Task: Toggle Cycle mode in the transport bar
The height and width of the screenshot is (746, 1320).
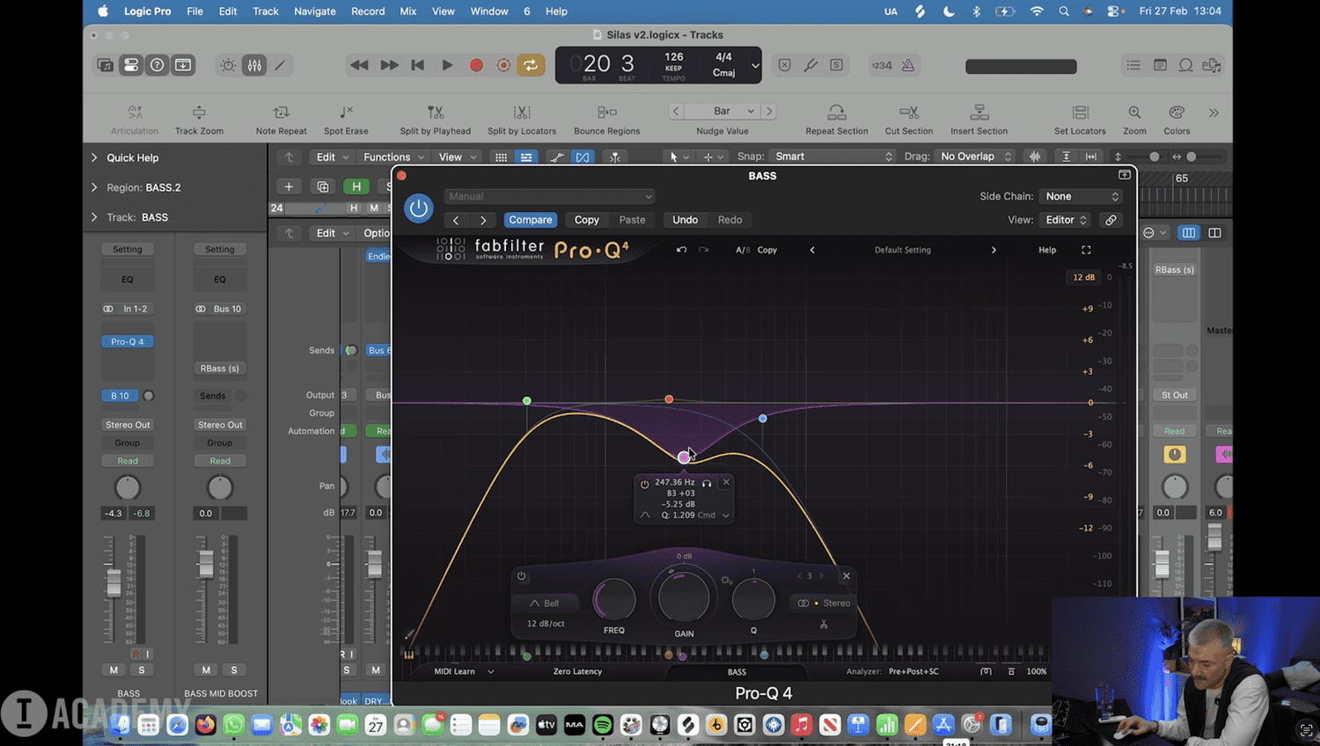Action: click(531, 65)
